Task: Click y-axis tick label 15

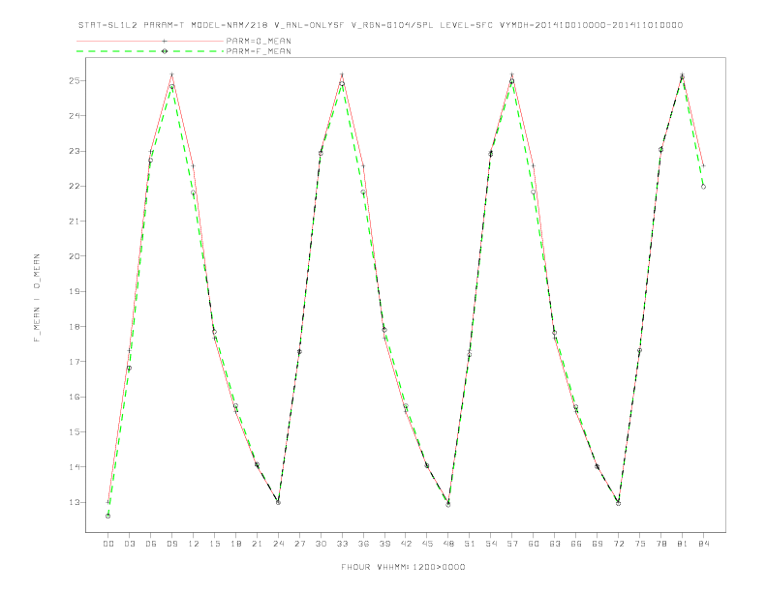Action: 74,431
